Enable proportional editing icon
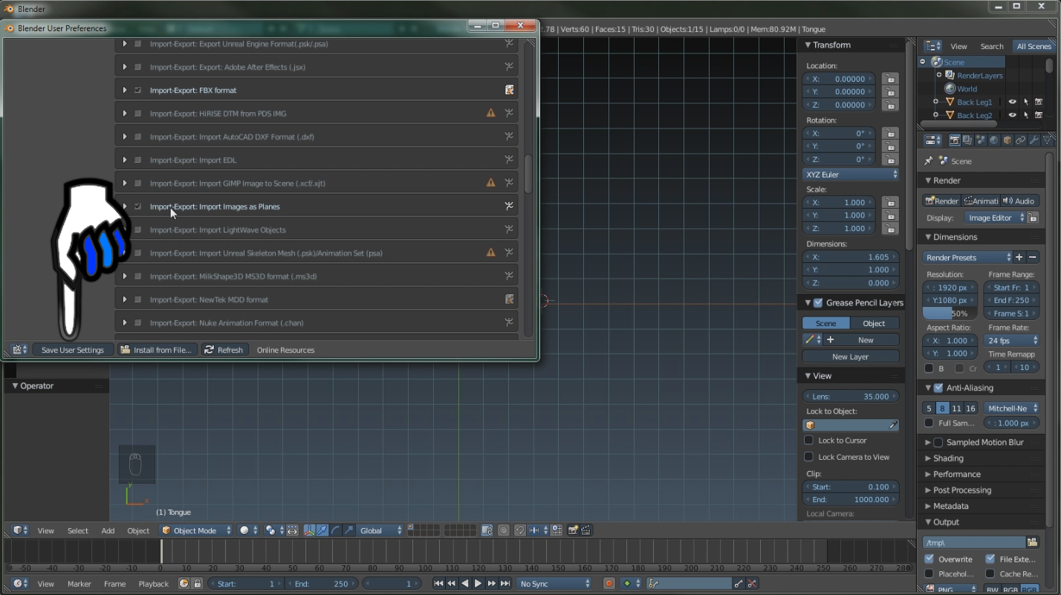 click(x=503, y=530)
